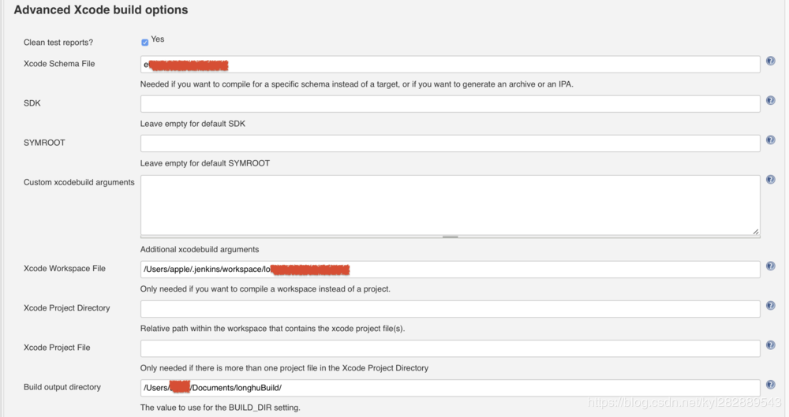Grab the textarea resize corner handle
Screen dimensions: 789x417
(756, 232)
